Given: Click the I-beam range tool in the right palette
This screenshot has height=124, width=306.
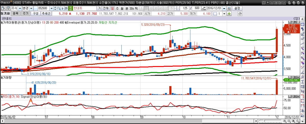Looking at the screenshot, I should (302, 82).
